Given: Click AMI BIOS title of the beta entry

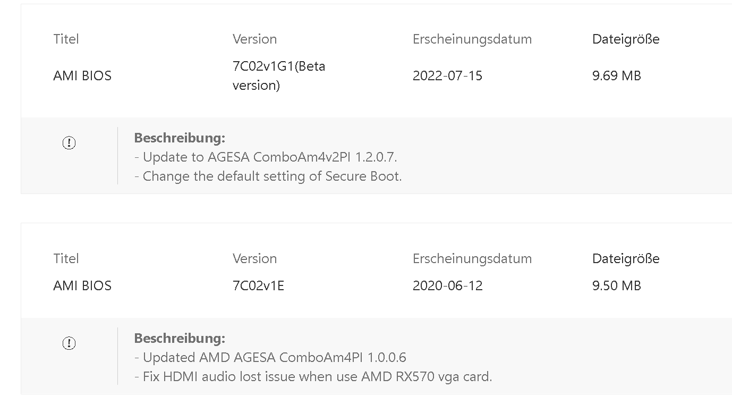Looking at the screenshot, I should click(x=82, y=75).
